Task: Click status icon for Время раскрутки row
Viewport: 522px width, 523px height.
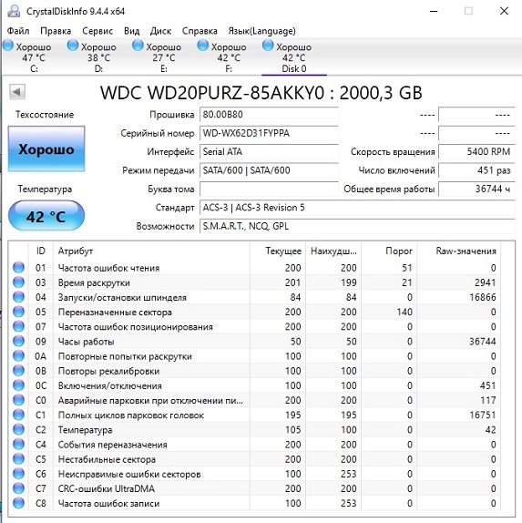Action: coord(19,282)
